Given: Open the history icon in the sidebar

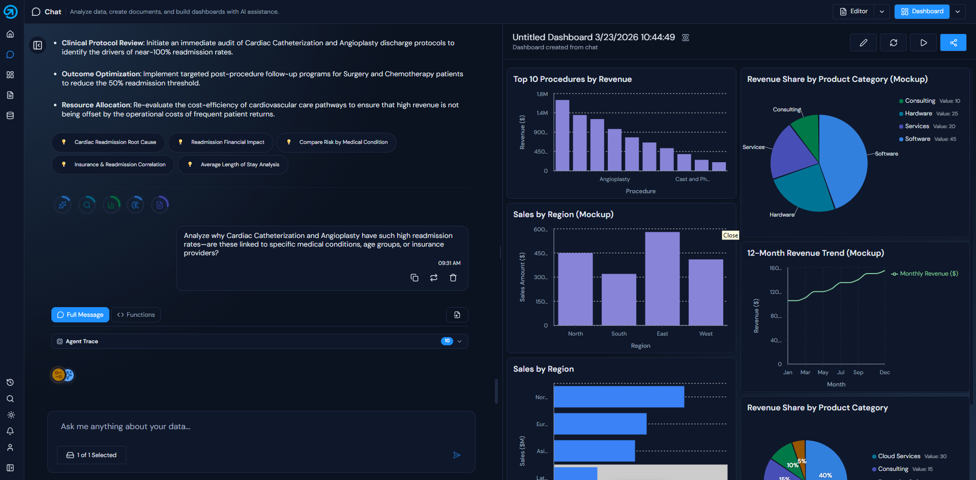Looking at the screenshot, I should click(x=10, y=382).
